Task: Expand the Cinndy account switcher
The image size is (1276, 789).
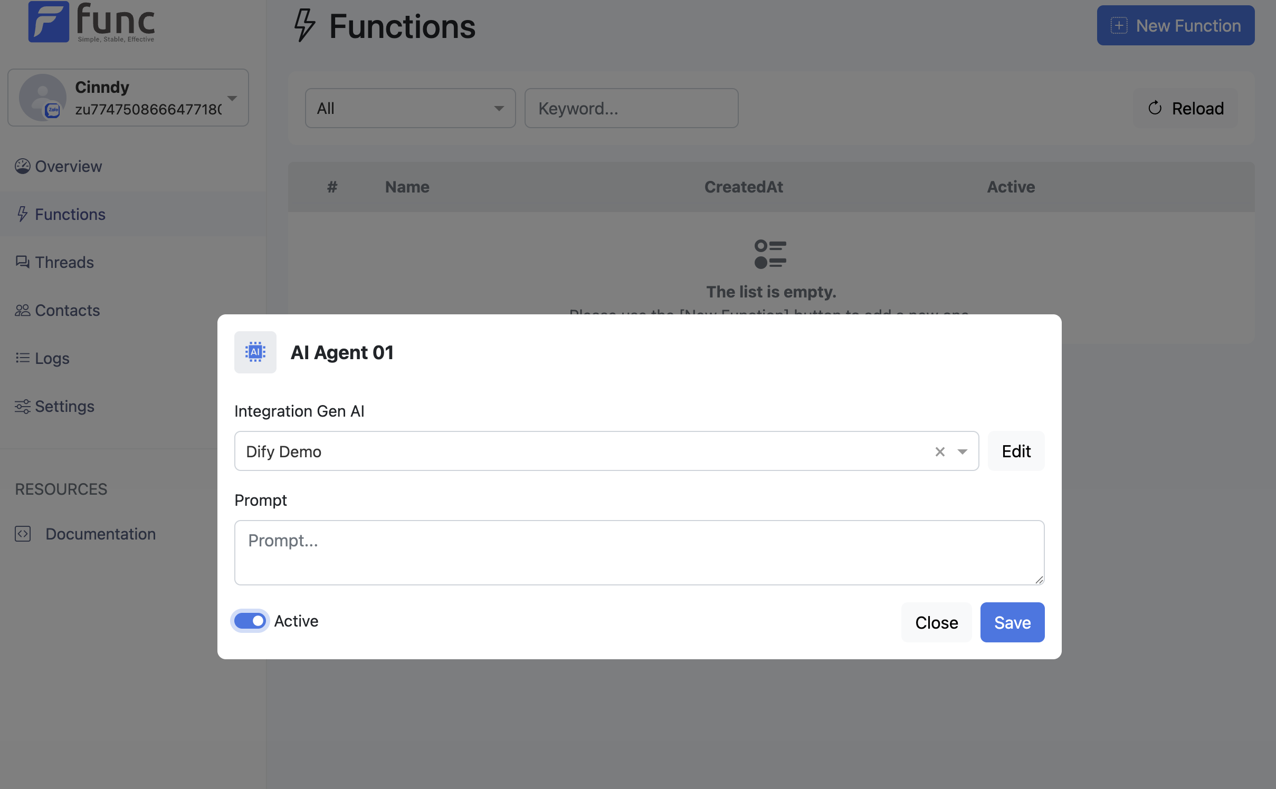Action: pyautogui.click(x=232, y=98)
